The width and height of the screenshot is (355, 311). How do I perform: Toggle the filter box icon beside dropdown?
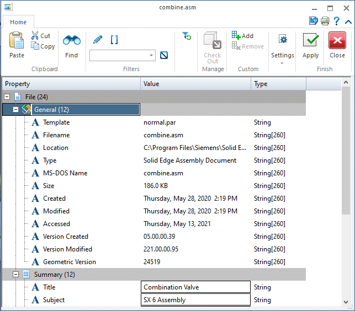point(164,55)
